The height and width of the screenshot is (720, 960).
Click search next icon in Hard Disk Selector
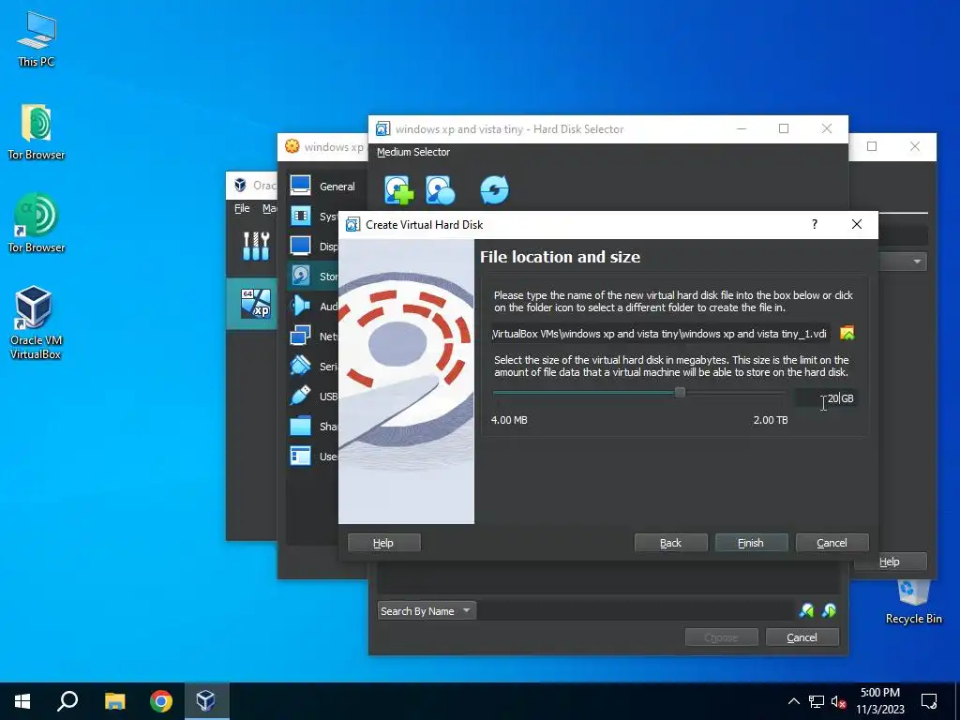point(830,610)
